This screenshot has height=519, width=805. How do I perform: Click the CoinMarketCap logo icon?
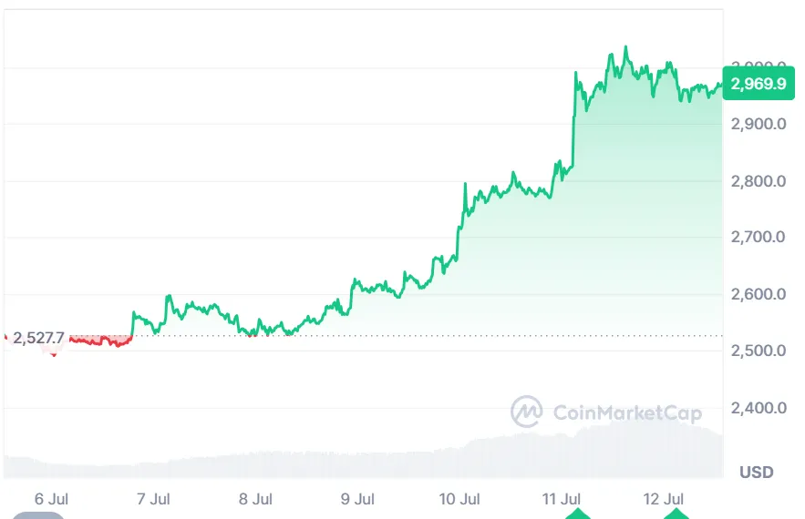(x=527, y=412)
